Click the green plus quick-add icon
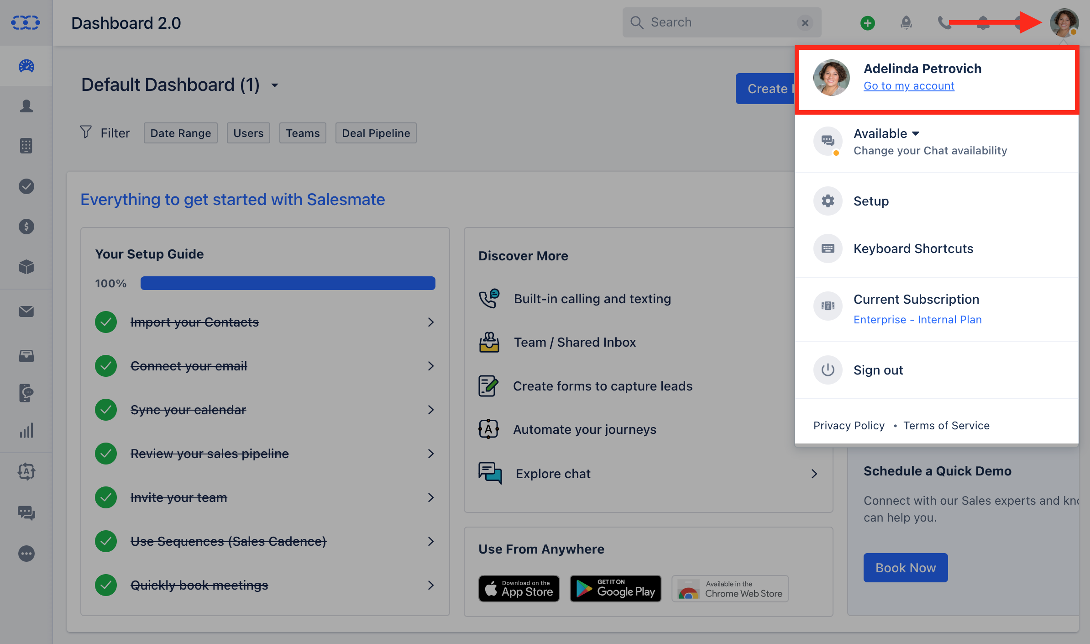Image resolution: width=1090 pixels, height=644 pixels. pyautogui.click(x=868, y=23)
